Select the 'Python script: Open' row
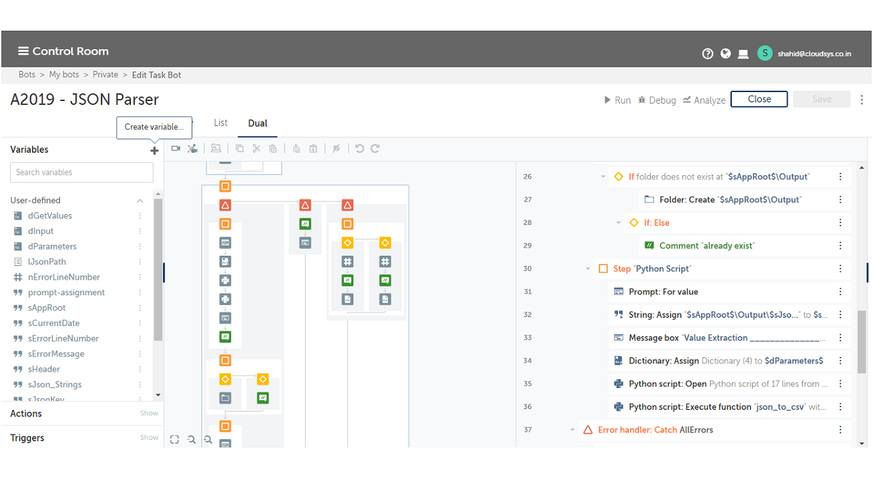The width and height of the screenshot is (873, 491). [x=730, y=384]
